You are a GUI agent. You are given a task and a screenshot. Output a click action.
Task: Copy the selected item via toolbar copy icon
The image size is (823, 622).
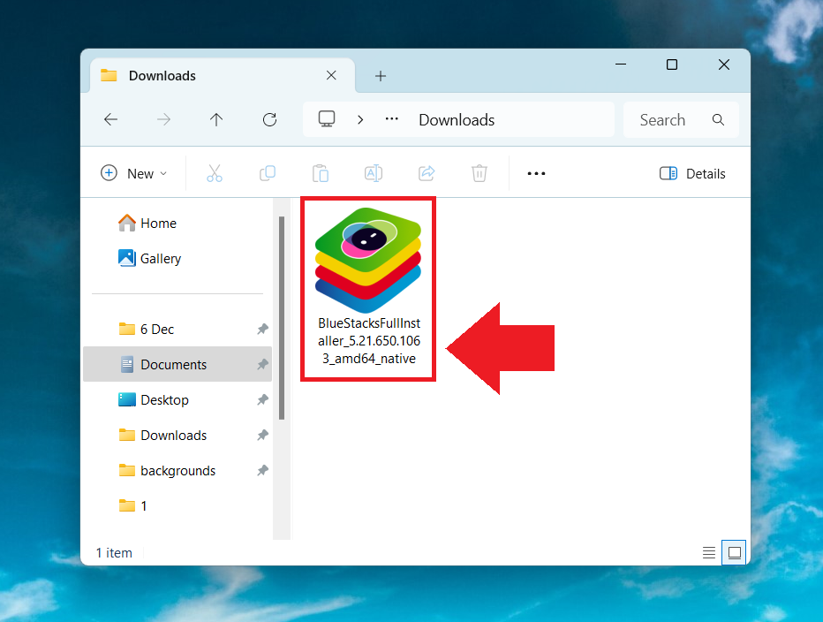tap(268, 173)
